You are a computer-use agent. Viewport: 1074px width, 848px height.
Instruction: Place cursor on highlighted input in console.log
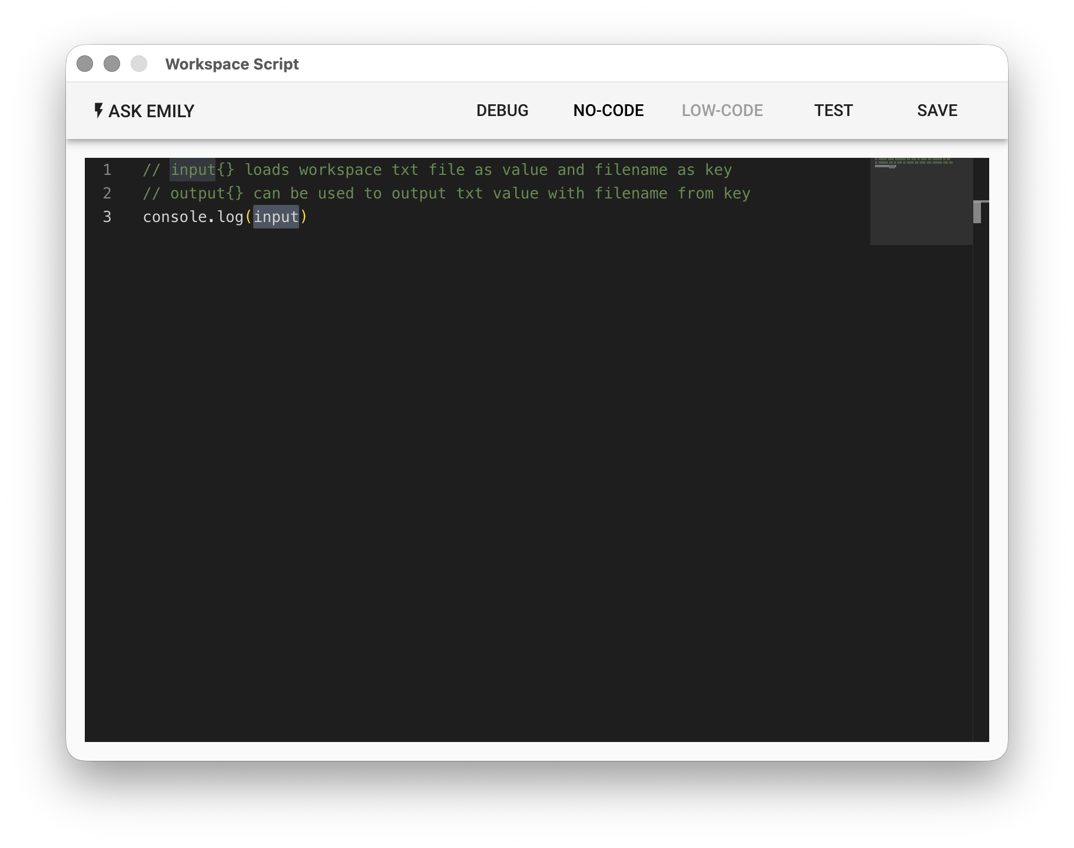[x=276, y=217]
